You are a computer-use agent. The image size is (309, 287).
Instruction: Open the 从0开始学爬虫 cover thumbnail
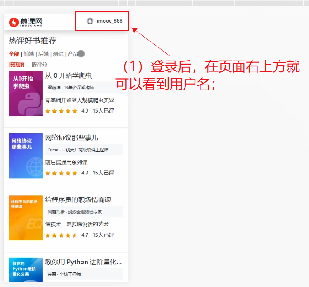click(26, 94)
